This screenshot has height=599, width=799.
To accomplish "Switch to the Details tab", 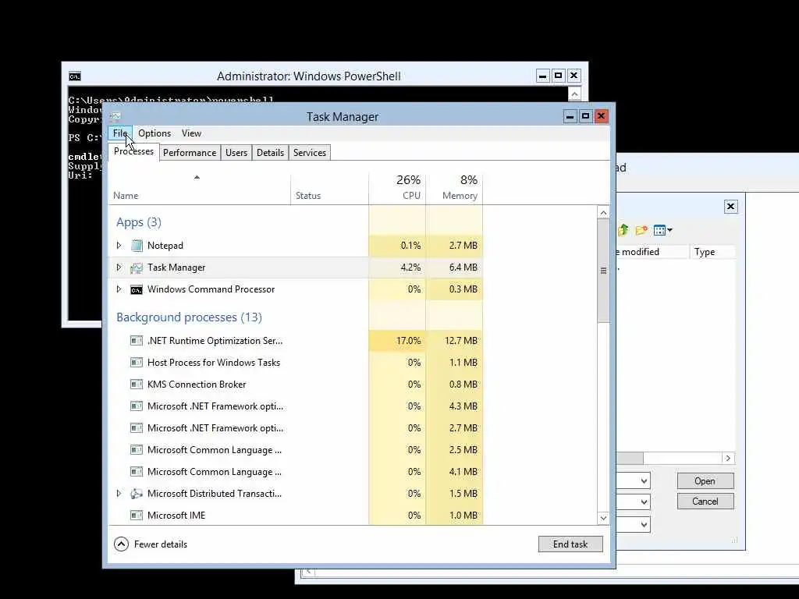I will [270, 153].
